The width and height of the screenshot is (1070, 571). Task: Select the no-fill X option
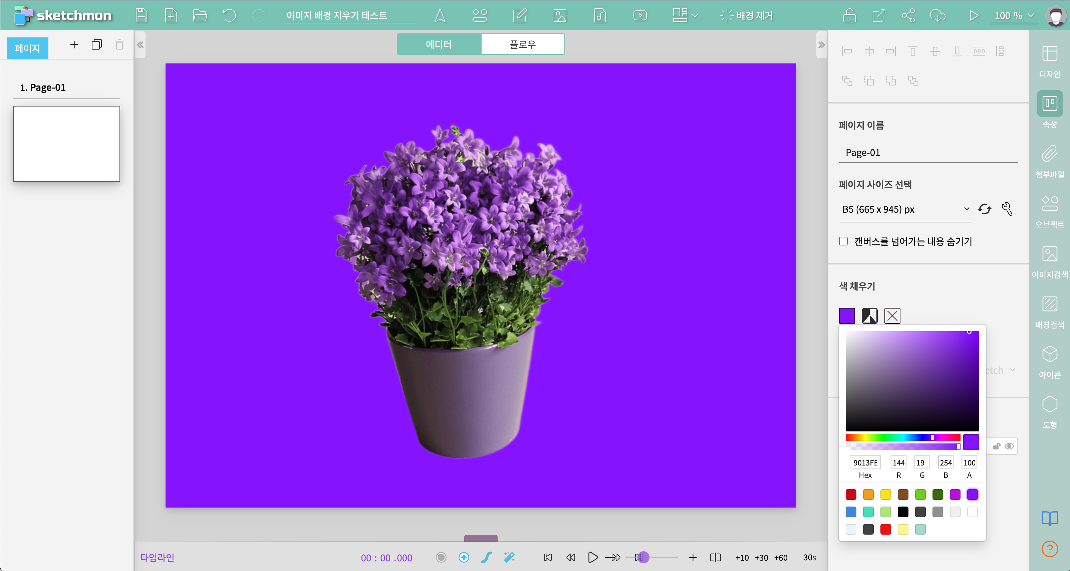[x=892, y=316]
